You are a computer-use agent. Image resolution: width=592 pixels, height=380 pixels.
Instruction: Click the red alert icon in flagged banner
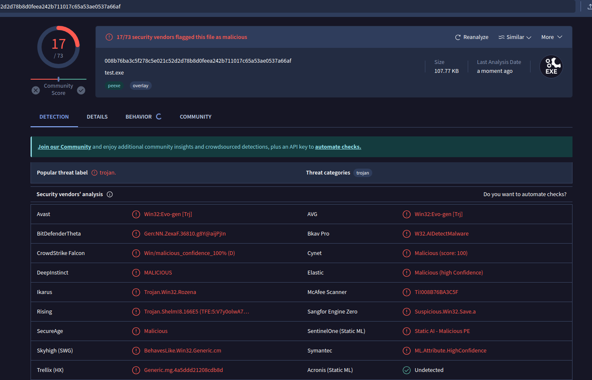coord(109,37)
